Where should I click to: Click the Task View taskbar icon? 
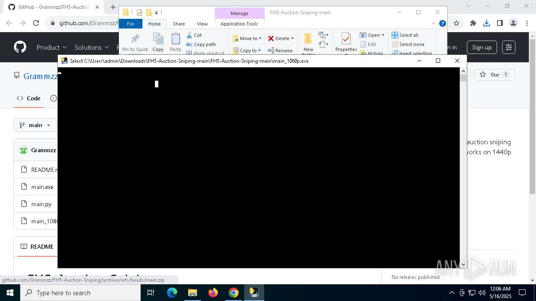151,293
